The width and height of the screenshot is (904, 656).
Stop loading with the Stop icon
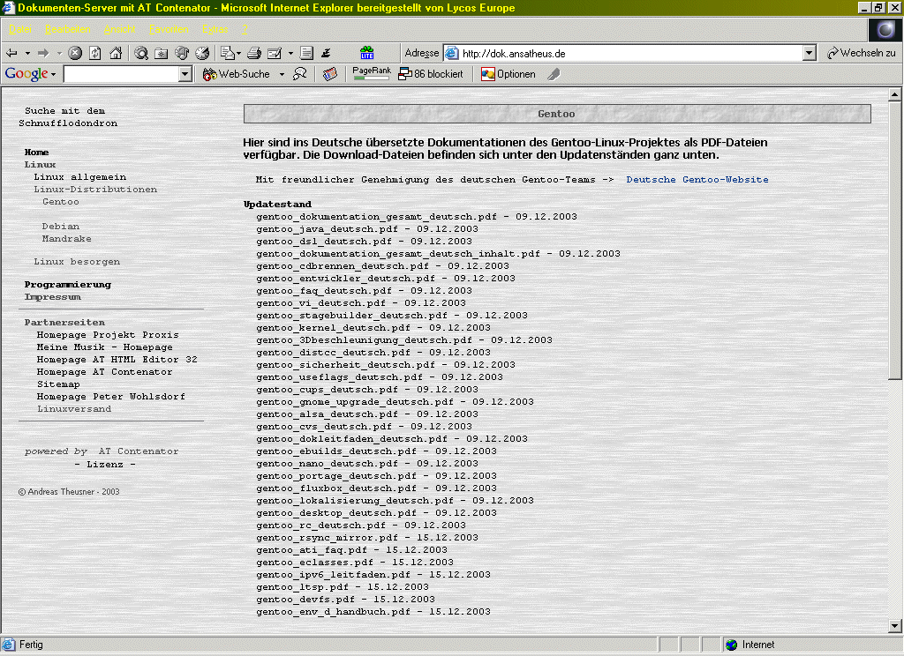[75, 54]
